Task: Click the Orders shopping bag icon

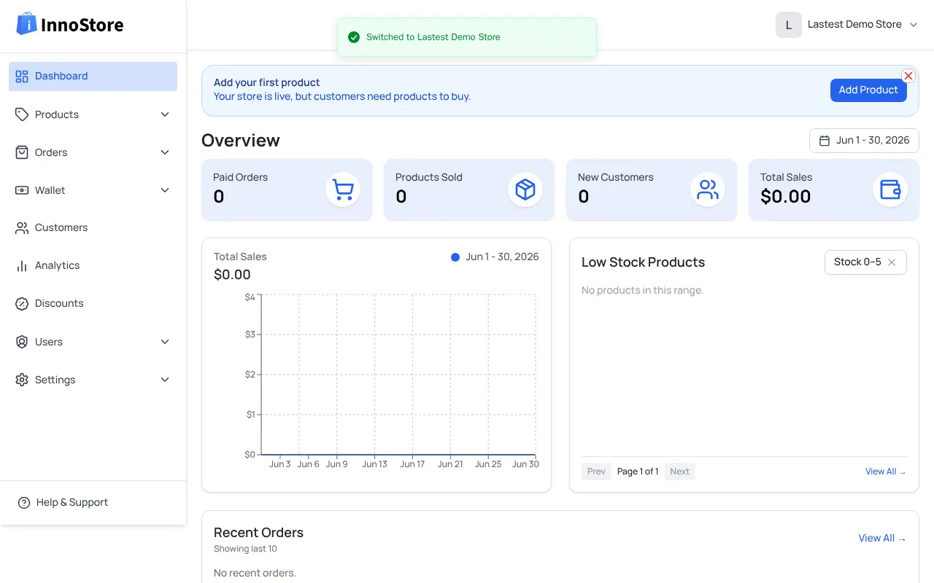Action: point(22,152)
